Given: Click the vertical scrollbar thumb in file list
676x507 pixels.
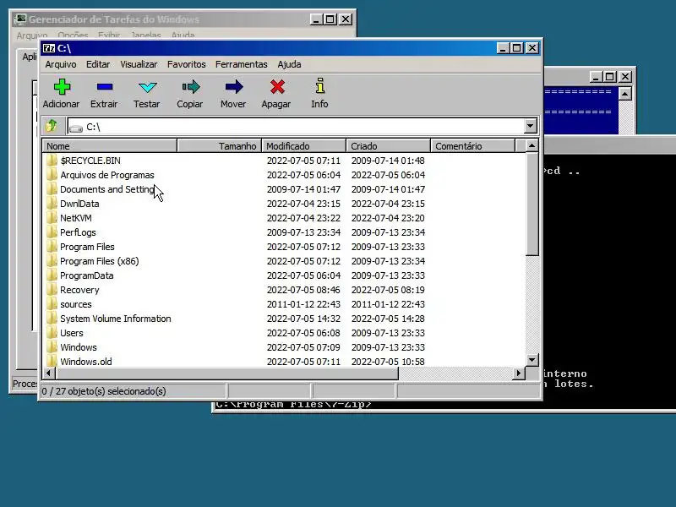Looking at the screenshot, I should [x=532, y=204].
